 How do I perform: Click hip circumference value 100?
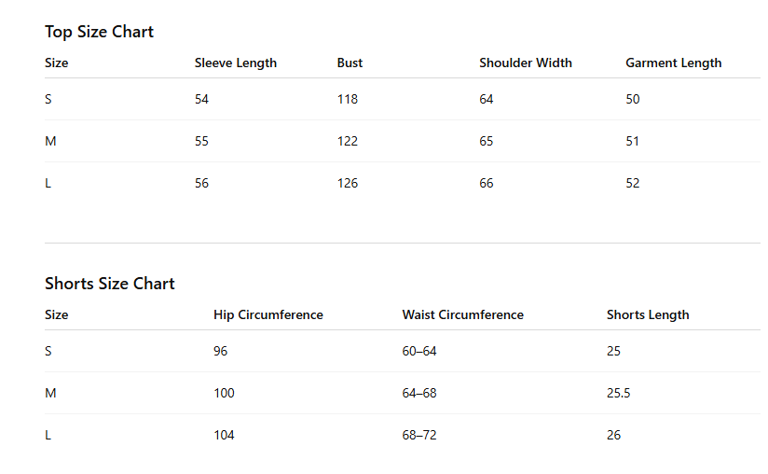pos(224,394)
